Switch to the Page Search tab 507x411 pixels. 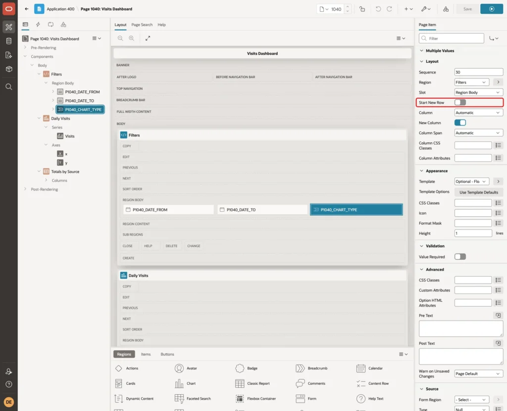click(142, 25)
